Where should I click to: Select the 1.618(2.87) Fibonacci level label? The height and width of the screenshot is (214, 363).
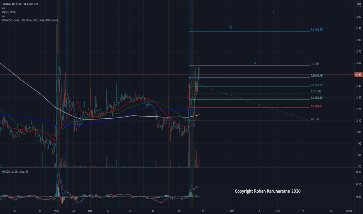coord(317,30)
